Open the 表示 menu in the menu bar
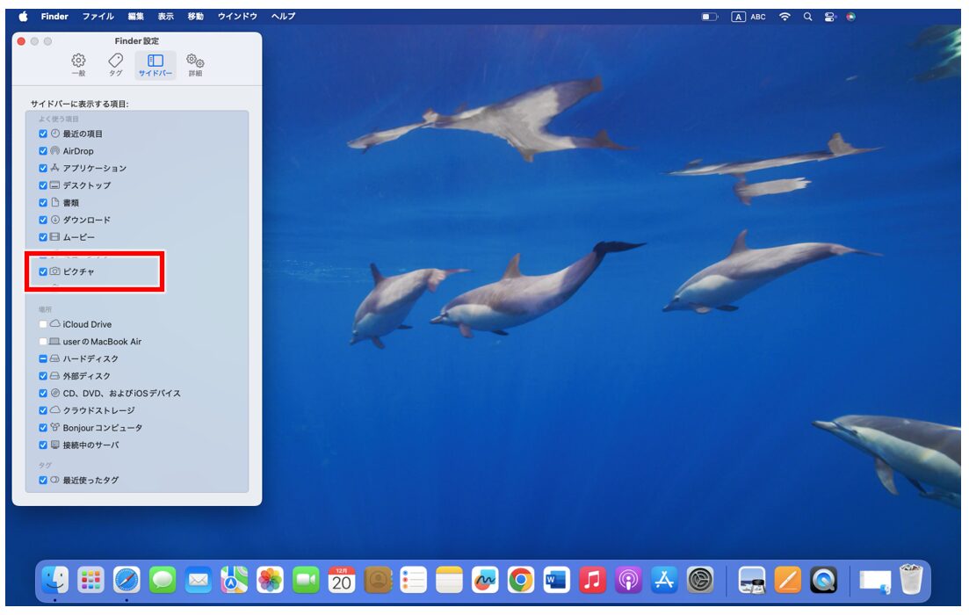Viewport: 969px width, 615px height. [166, 16]
